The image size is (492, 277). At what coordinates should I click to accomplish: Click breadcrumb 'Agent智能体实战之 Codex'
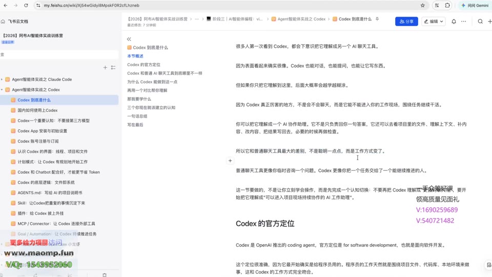tap(298, 19)
